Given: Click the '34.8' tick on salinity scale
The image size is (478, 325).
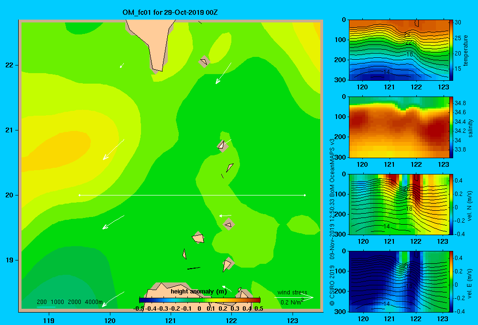Looking at the screenshot, I should 460,103.
